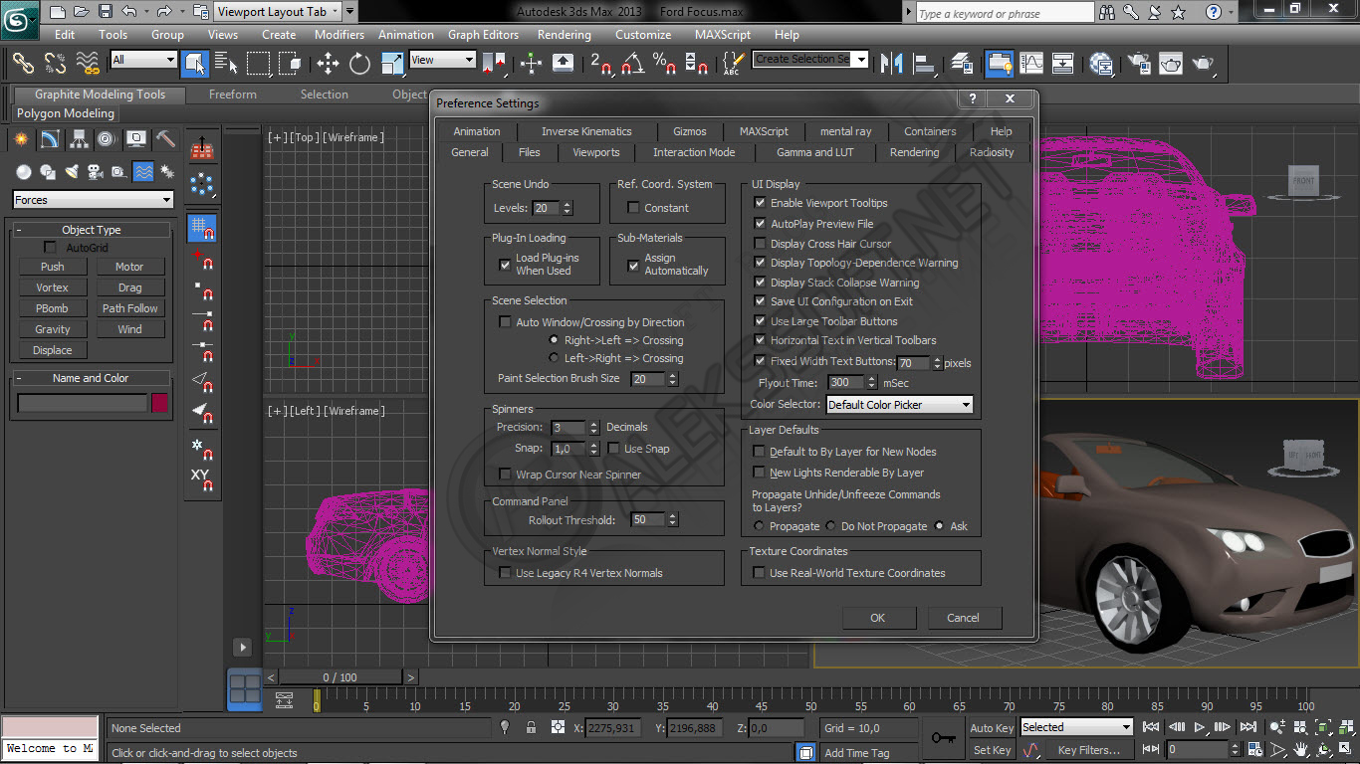Click the Path Follow object button
Viewport: 1360px width, 764px height.
pyautogui.click(x=130, y=308)
